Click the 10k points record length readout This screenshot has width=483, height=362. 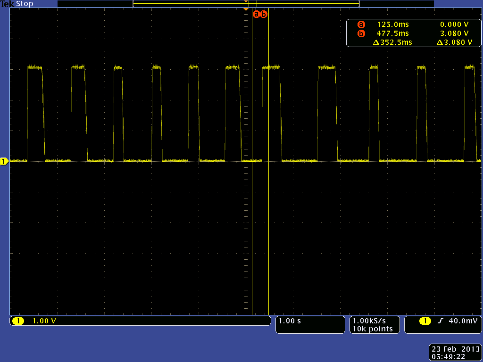coord(372,329)
